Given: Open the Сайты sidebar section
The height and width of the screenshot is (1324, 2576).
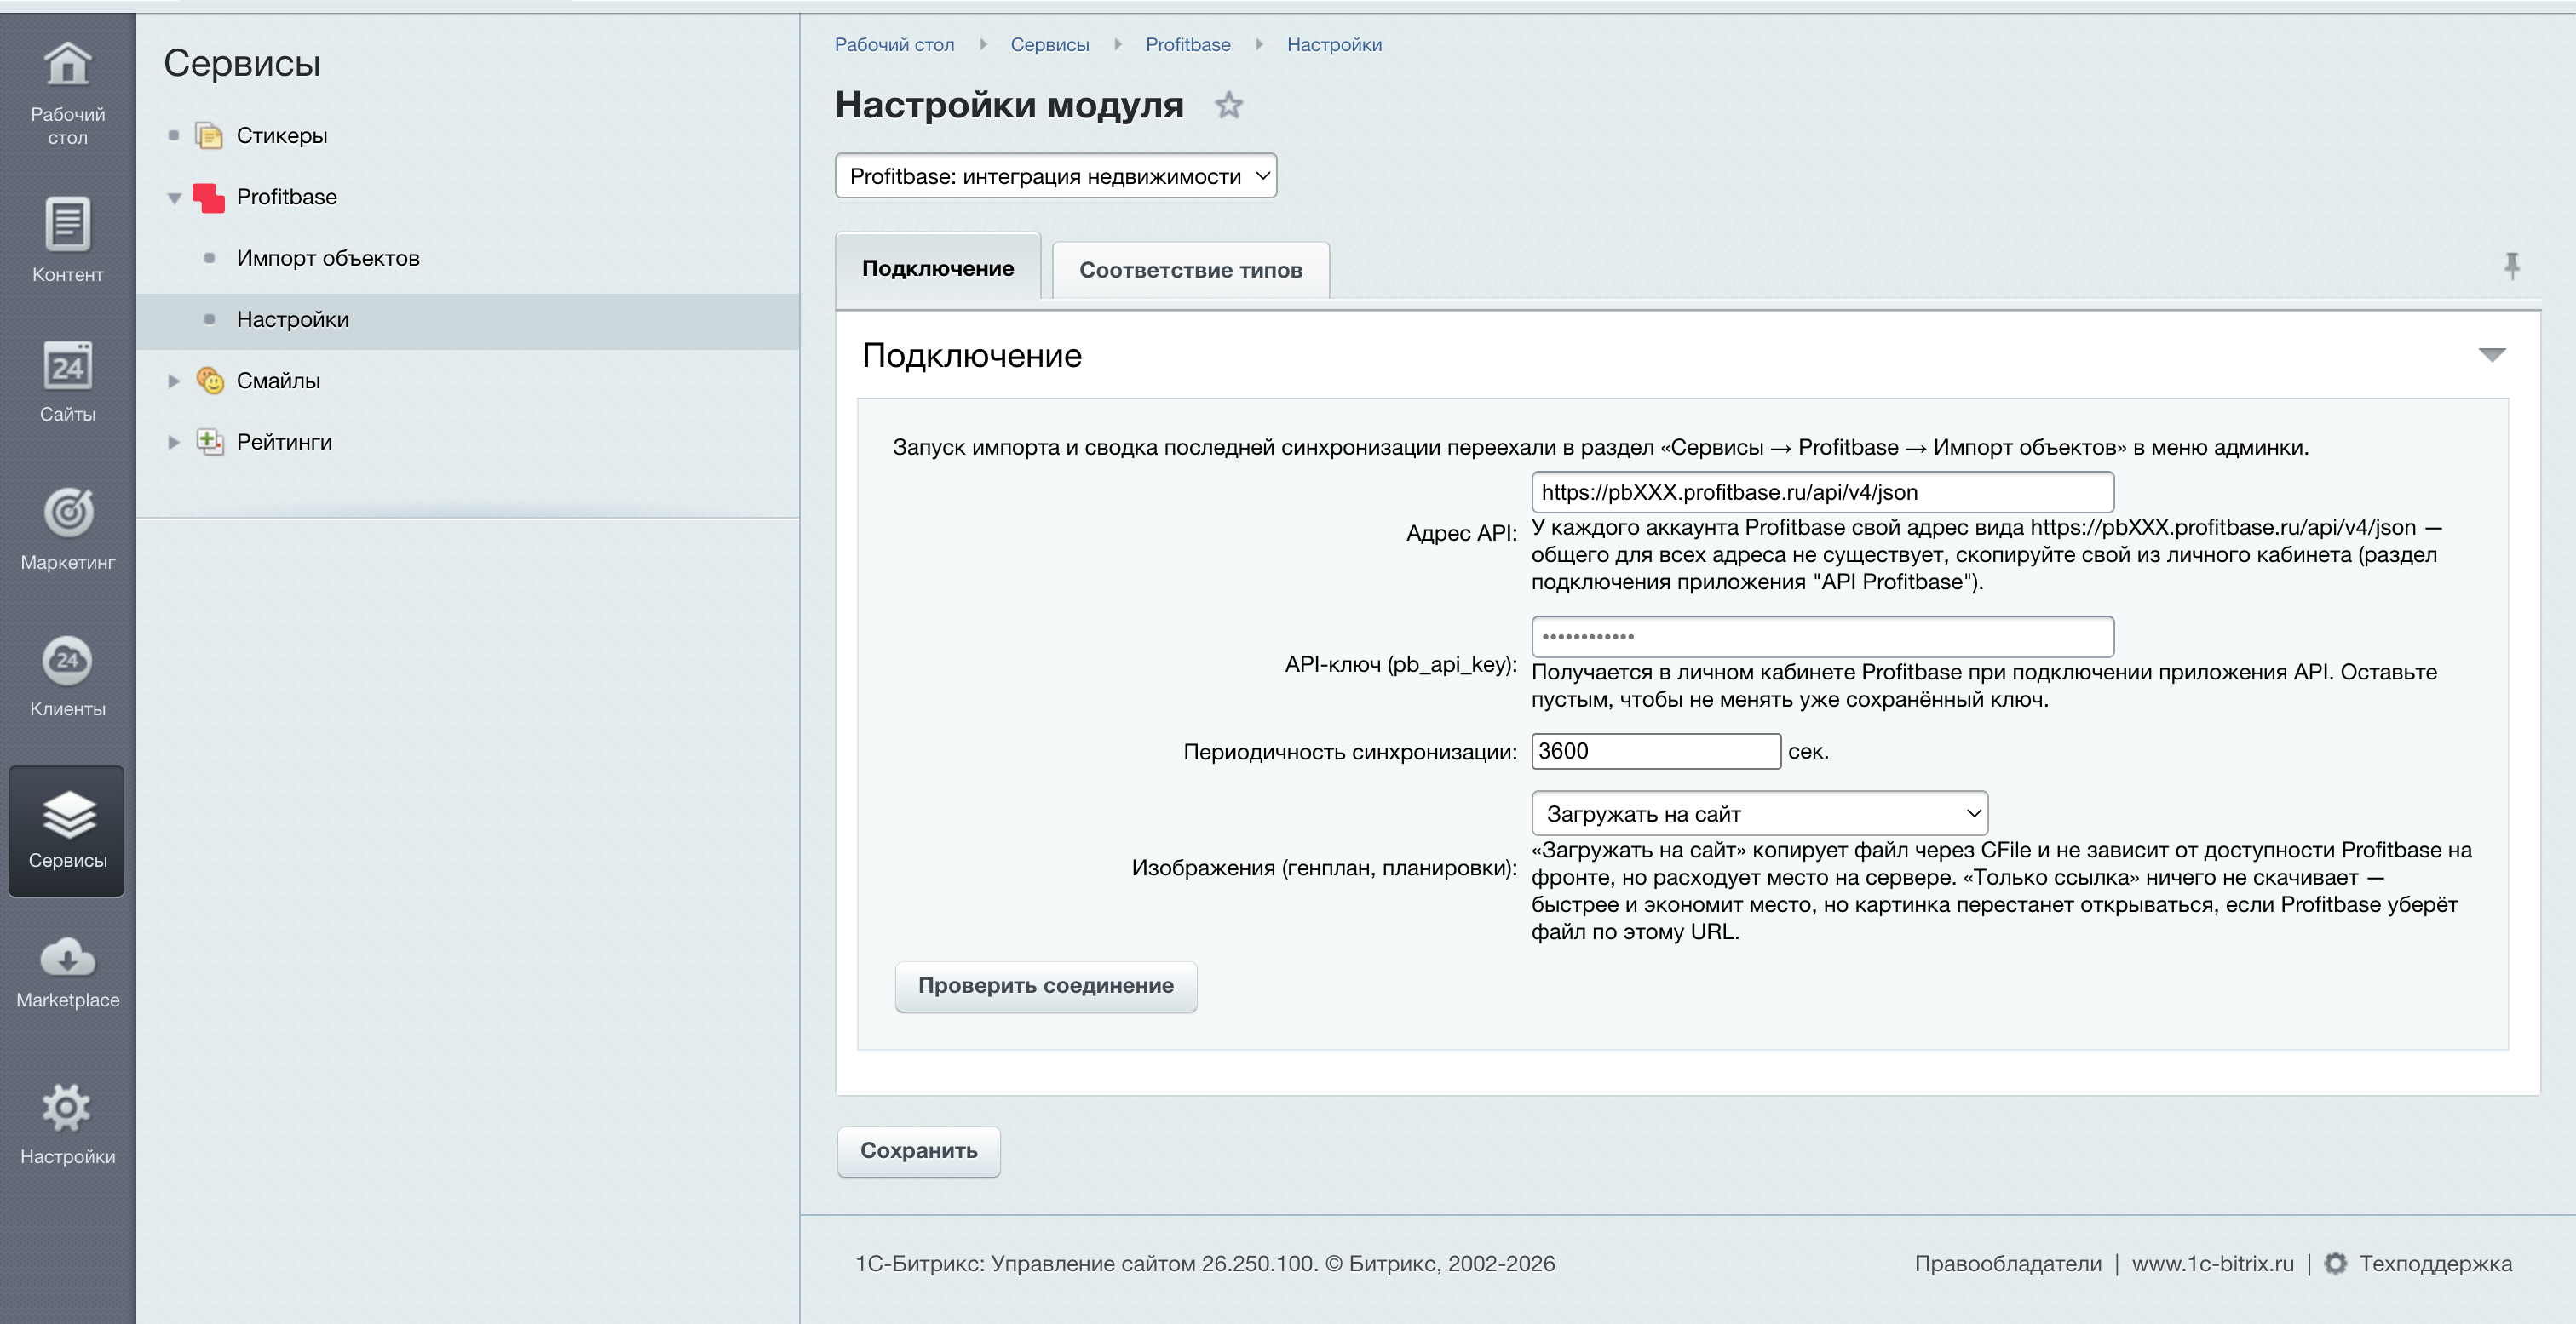Looking at the screenshot, I should click(67, 381).
